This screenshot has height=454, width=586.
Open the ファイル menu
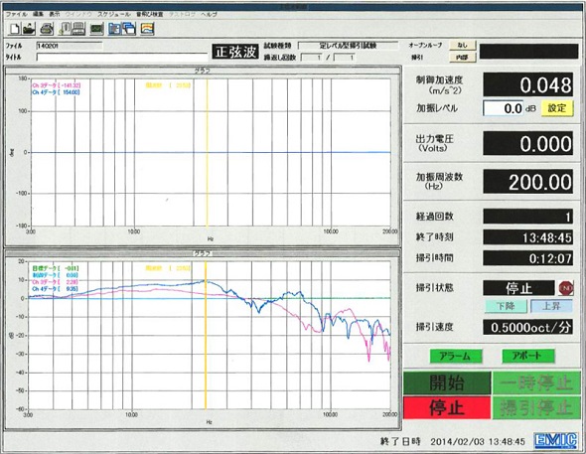(16, 14)
